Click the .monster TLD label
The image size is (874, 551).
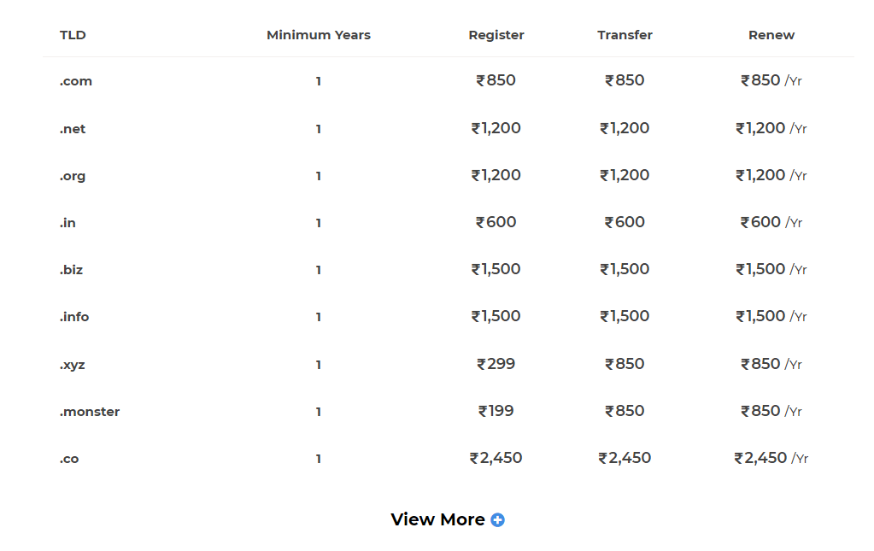pos(90,412)
